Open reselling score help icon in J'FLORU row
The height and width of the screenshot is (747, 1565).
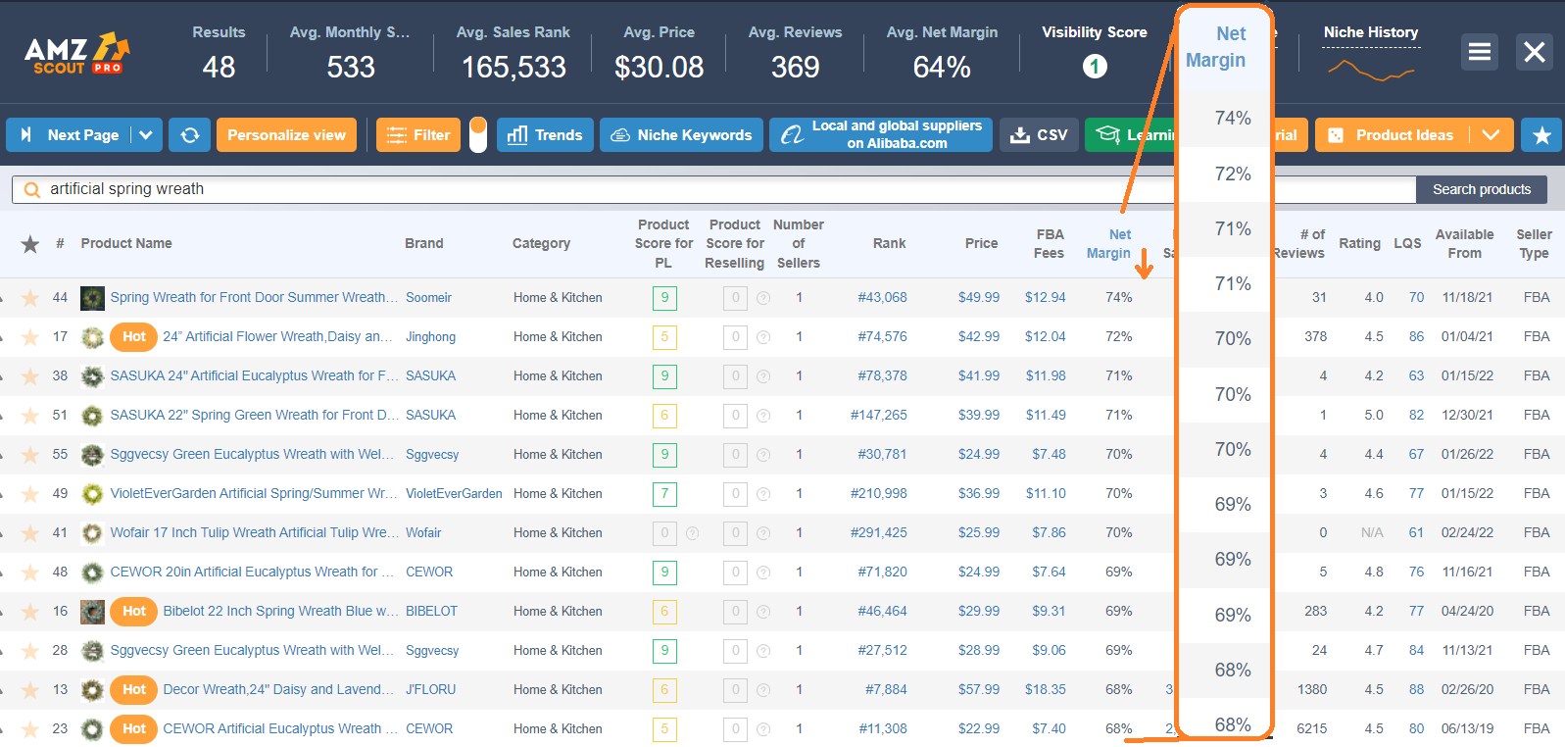point(763,690)
